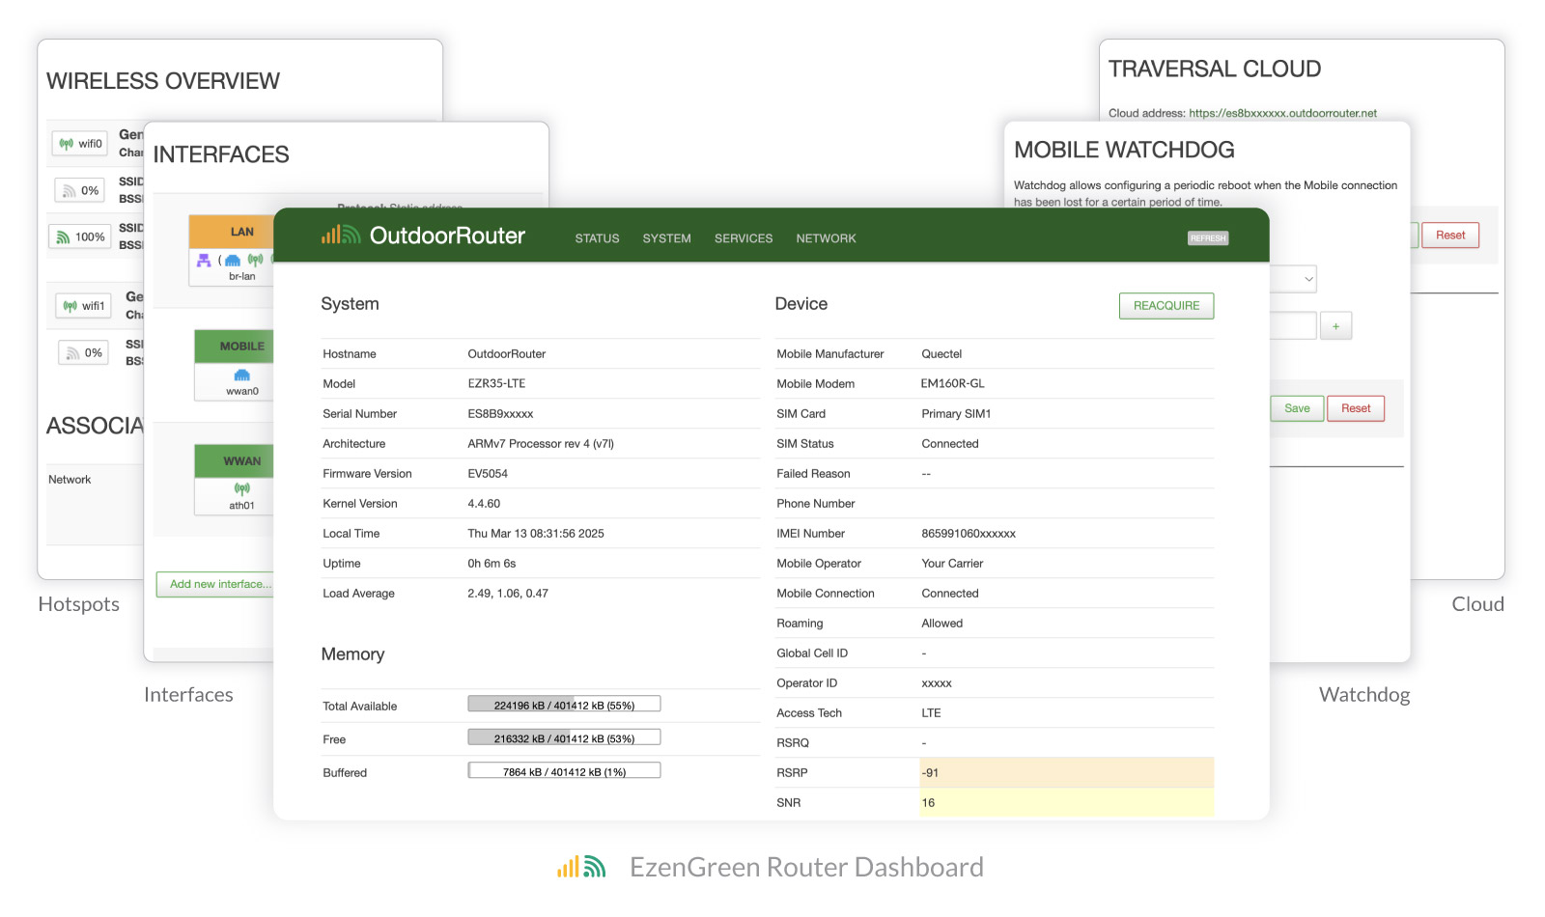Click the blue ethernet port icon above wwan0
This screenshot has height=917, width=1545.
(242, 375)
